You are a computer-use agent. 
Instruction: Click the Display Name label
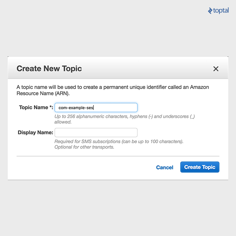[35, 132]
